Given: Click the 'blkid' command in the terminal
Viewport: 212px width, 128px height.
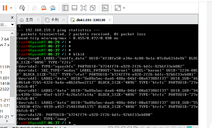Looking at the screenshot, I should [79, 54].
